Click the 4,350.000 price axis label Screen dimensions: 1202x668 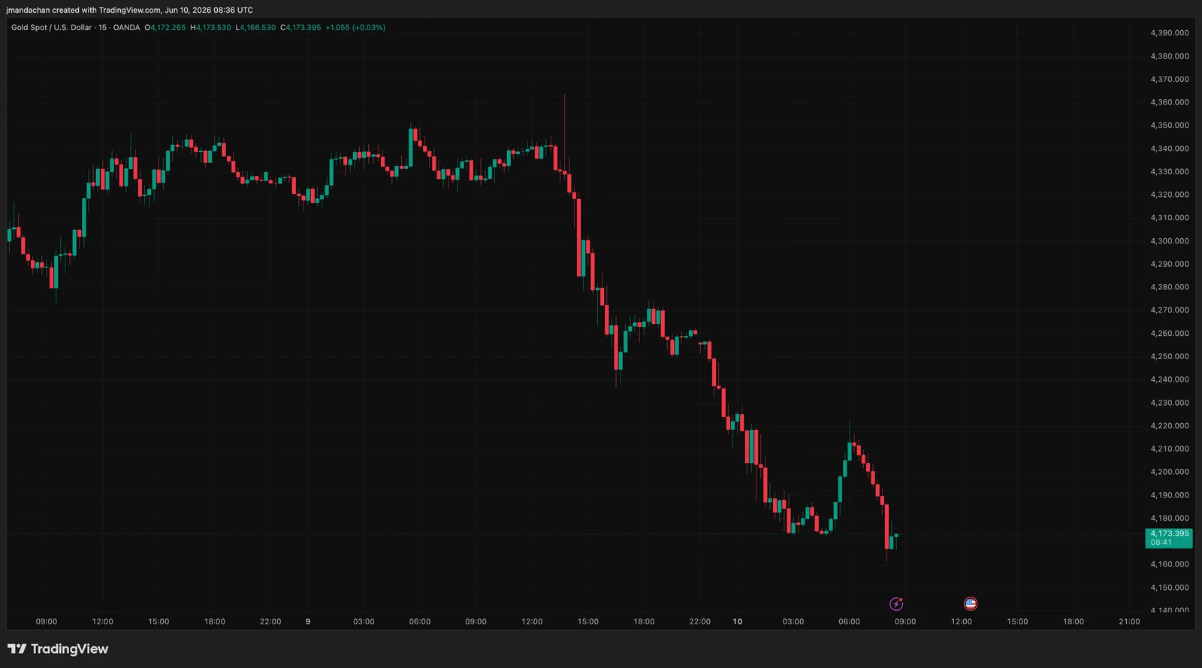tap(1170, 125)
